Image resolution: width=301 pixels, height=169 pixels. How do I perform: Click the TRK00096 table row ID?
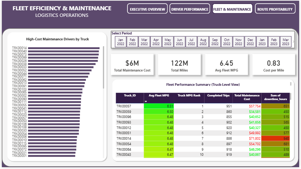point(124,117)
